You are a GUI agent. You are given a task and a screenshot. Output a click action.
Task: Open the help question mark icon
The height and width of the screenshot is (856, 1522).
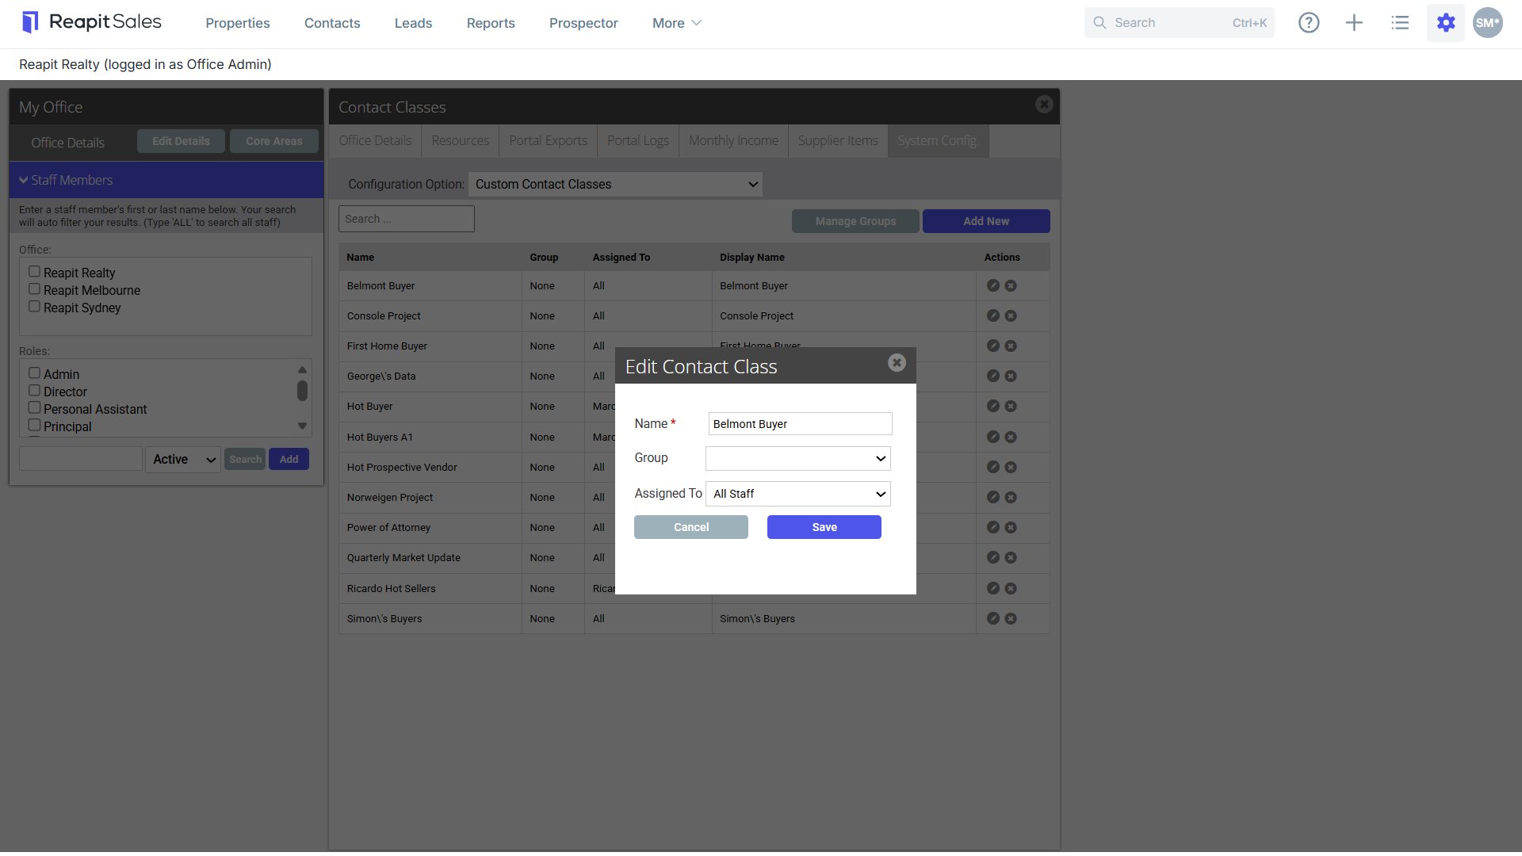1309,23
